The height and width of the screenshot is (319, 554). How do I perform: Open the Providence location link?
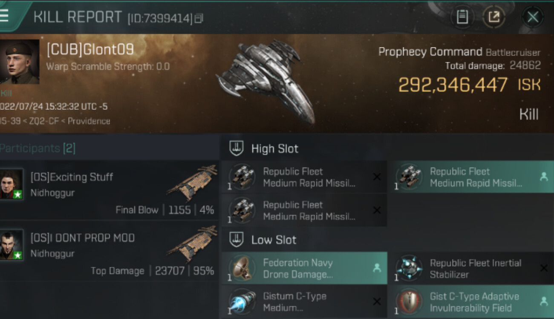89,121
